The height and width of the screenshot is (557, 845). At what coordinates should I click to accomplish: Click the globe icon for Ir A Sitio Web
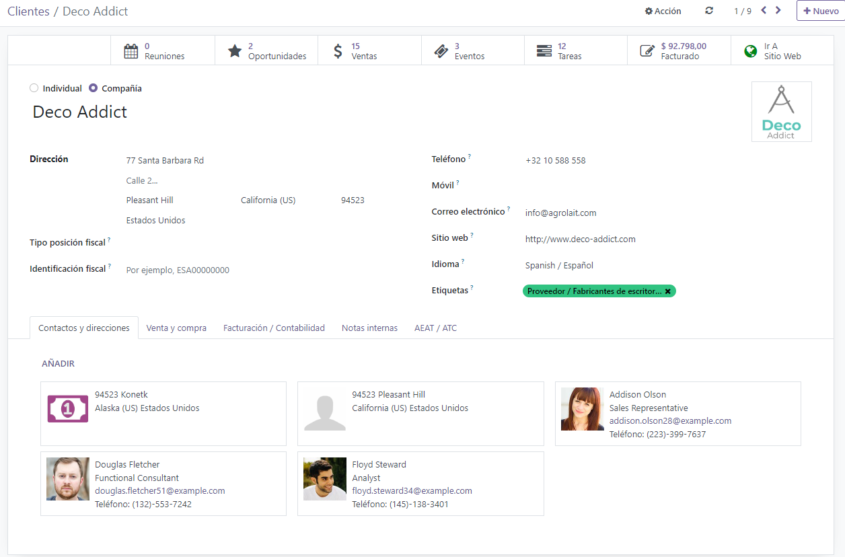point(749,50)
